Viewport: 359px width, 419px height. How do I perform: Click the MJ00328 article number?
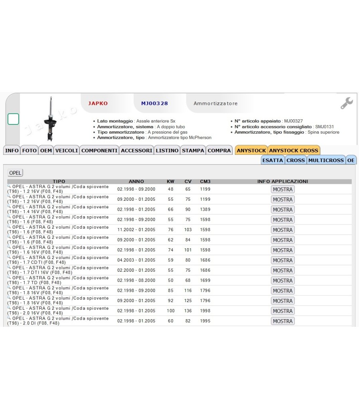(154, 103)
